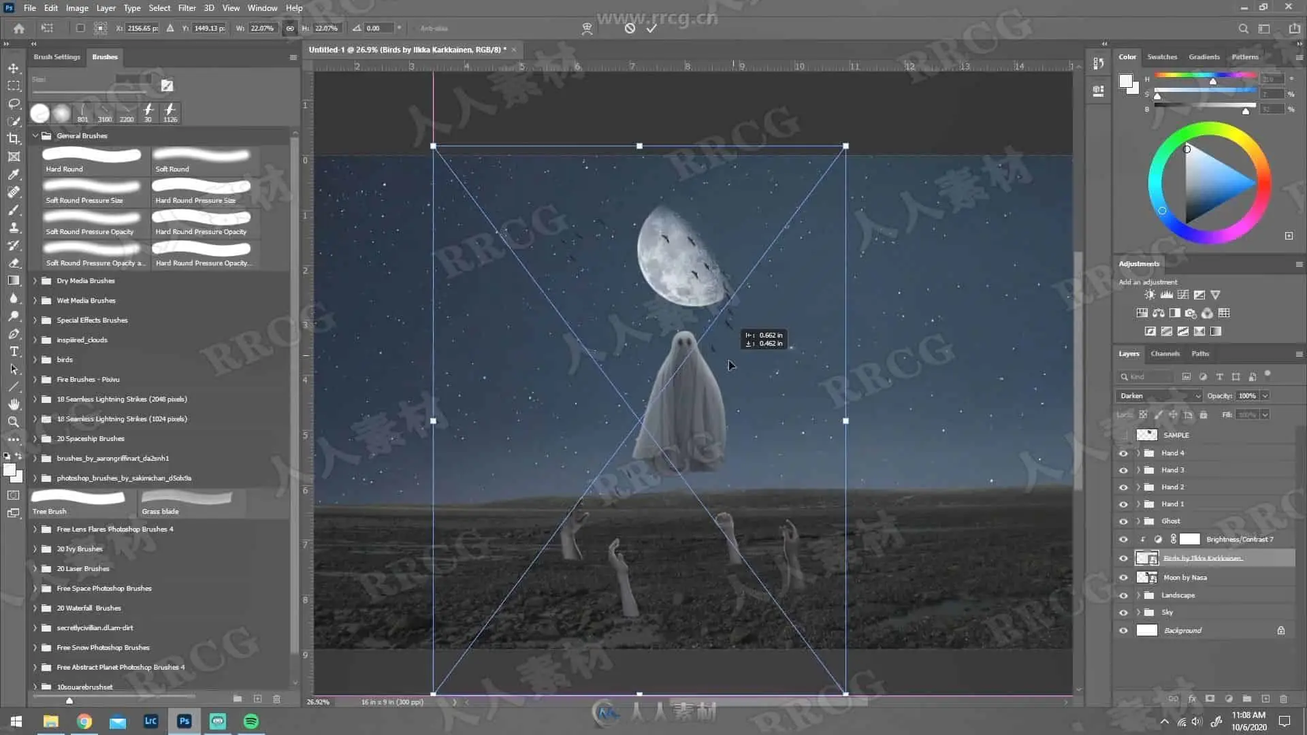Screen dimensions: 1307x735
Task: Open the Layer menu
Action: [x=106, y=8]
